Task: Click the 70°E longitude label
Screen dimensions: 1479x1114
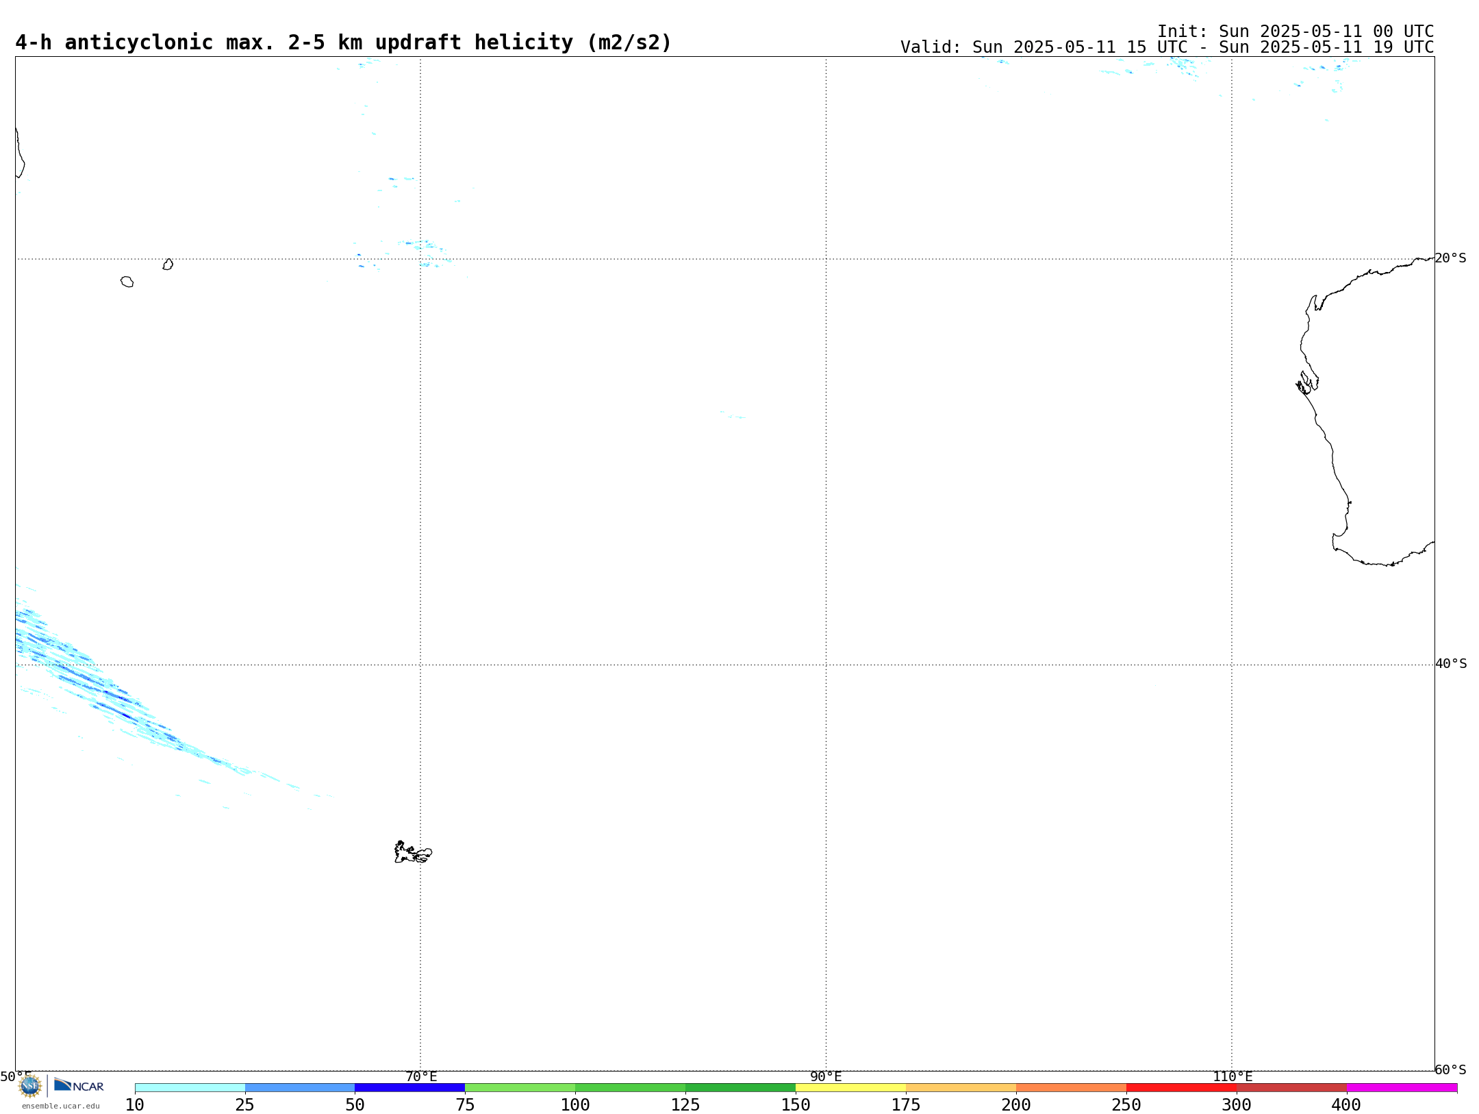Action: click(x=421, y=1076)
